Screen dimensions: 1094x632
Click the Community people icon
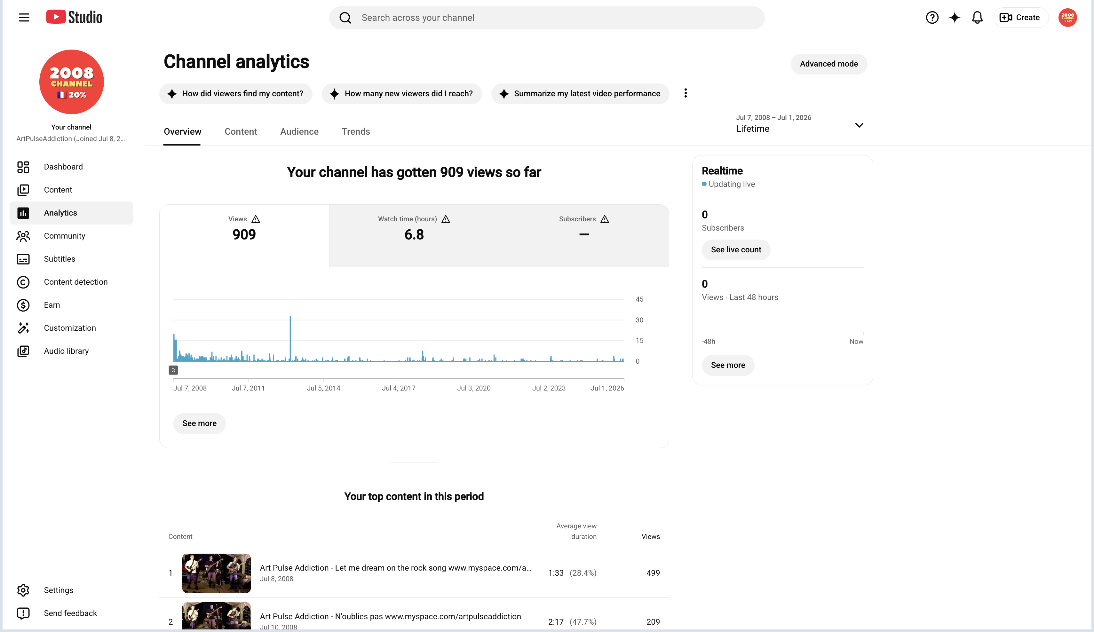23,236
